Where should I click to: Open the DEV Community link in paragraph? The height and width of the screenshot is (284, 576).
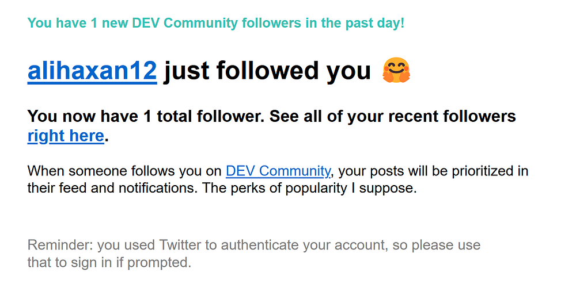pyautogui.click(x=278, y=171)
